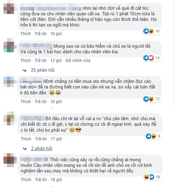Click Trả lời under the 17 giờ comment
The width and height of the screenshot is (174, 187).
click(41, 139)
